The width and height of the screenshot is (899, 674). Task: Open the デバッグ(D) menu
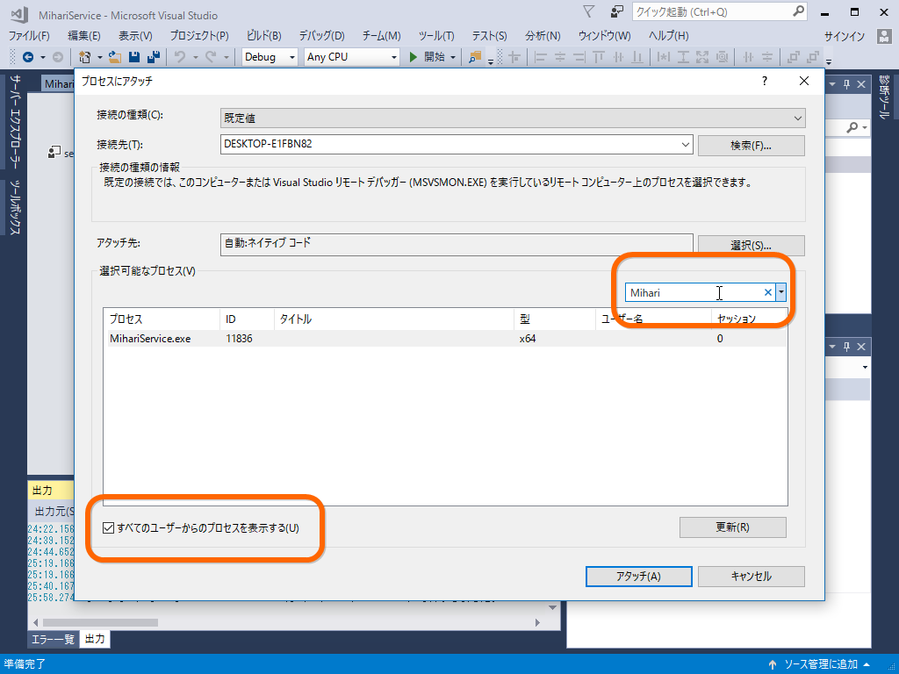click(321, 35)
